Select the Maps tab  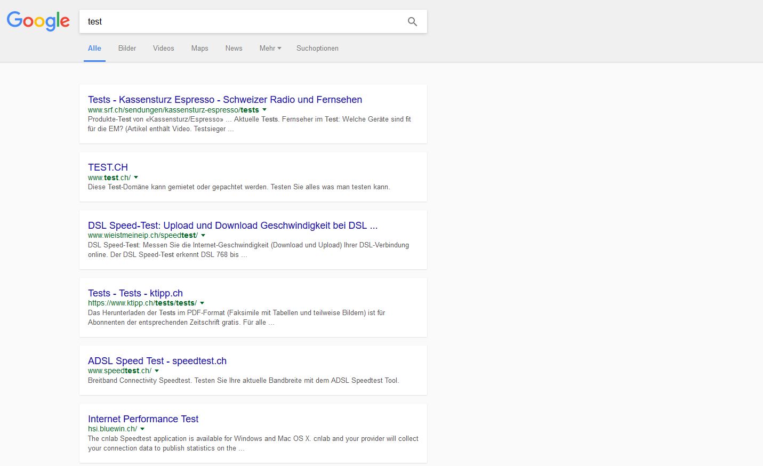[199, 48]
